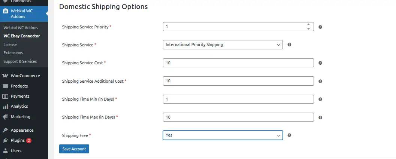Click help icon next to Shipping Free
The height and width of the screenshot is (159, 396).
click(x=289, y=135)
